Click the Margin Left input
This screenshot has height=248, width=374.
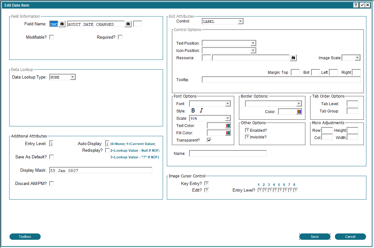coord(333,72)
